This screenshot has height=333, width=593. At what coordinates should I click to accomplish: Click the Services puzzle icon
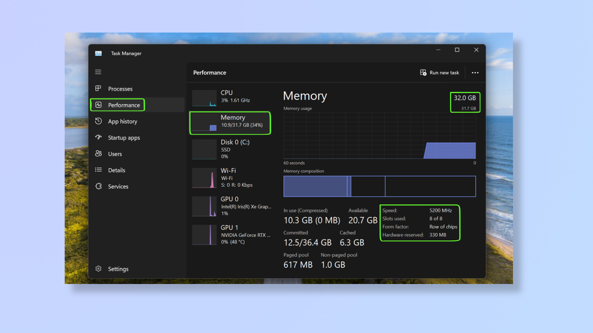(x=98, y=186)
